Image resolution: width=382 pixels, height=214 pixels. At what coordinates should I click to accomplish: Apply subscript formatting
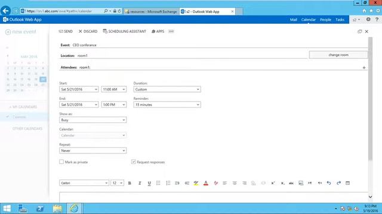tap(282, 183)
